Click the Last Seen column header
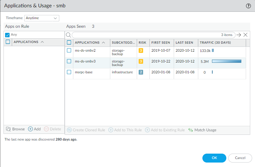 click(184, 43)
